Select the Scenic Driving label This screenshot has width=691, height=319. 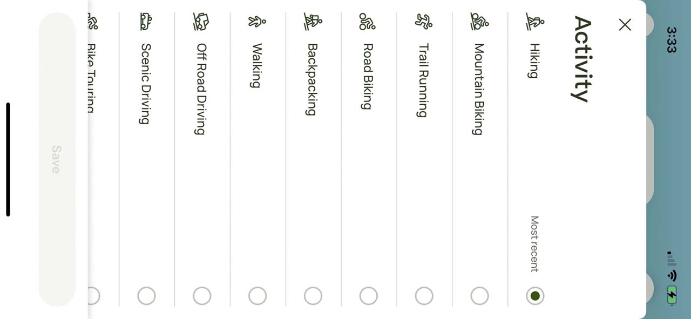tap(145, 84)
